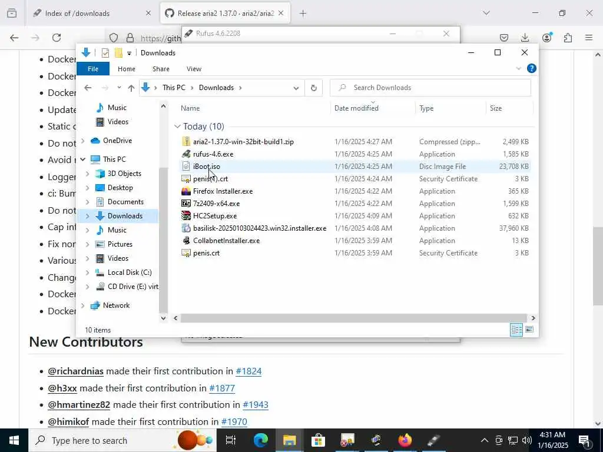Click the Properties quick access toolbar icon

pos(105,52)
